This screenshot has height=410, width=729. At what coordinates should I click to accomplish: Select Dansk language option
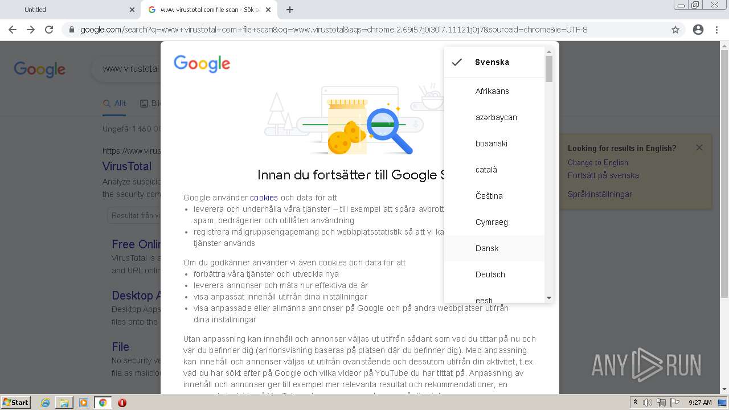[494, 248]
